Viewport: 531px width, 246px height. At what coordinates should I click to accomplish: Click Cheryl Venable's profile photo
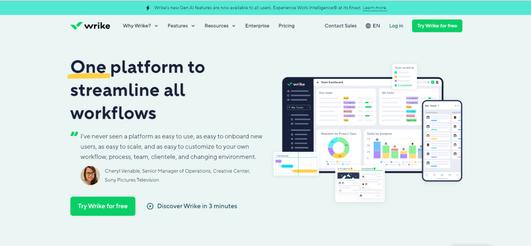point(90,175)
